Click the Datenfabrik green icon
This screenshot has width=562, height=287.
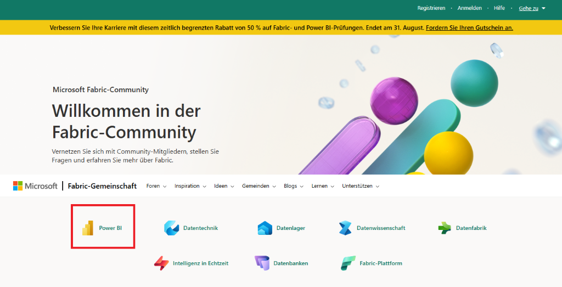coord(445,228)
